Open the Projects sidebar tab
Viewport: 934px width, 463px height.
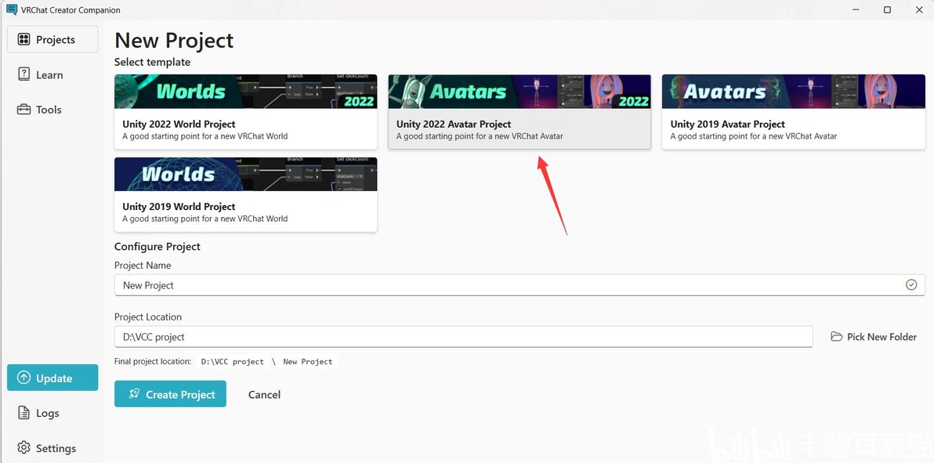tap(52, 39)
